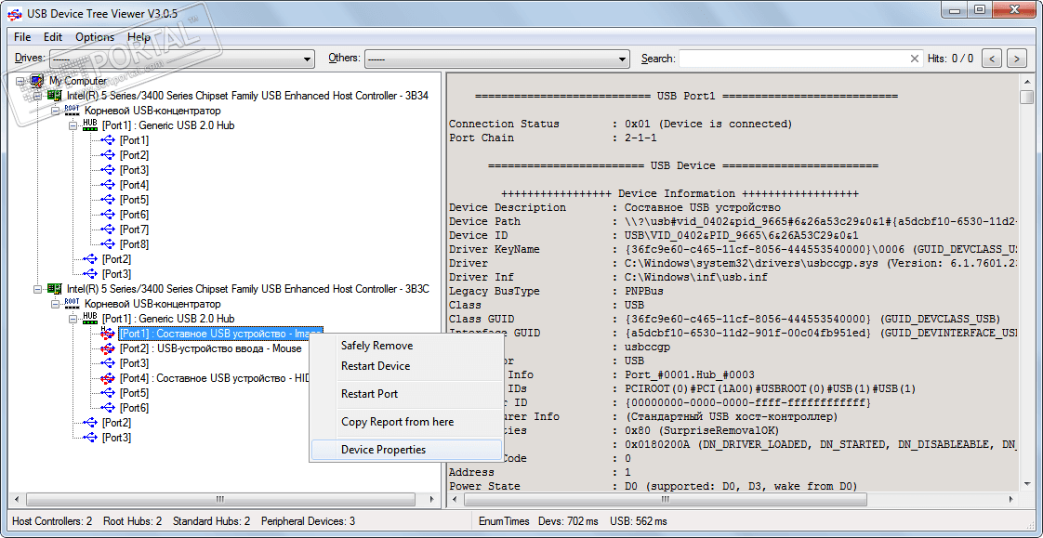This screenshot has height=538, width=1043.
Task: Click the My Computer tree icon
Action: 39,81
